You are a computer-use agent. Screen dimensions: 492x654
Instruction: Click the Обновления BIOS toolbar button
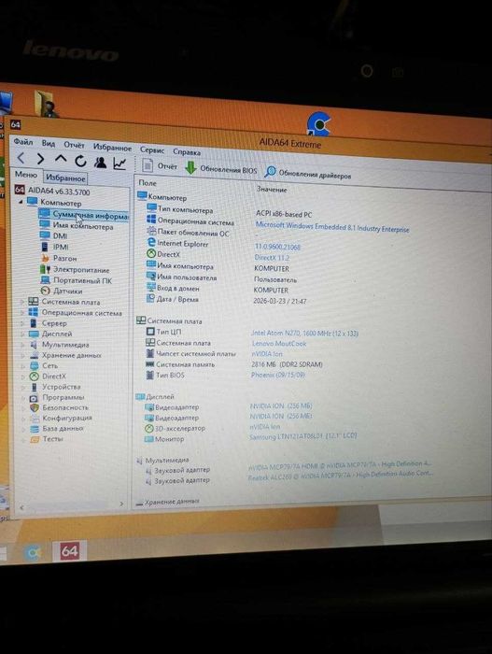pos(221,168)
